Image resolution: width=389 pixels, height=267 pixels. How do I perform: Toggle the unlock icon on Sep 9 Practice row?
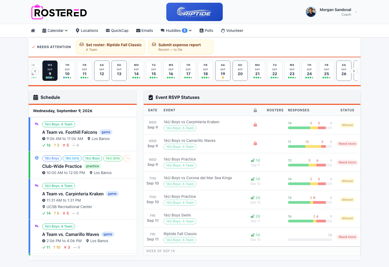tap(253, 160)
